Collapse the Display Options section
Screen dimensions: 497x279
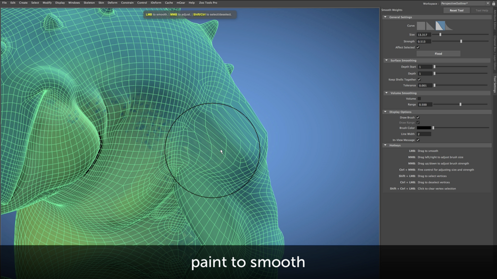coord(385,112)
